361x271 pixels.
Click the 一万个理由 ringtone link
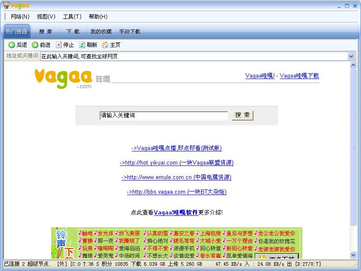[x=239, y=241]
